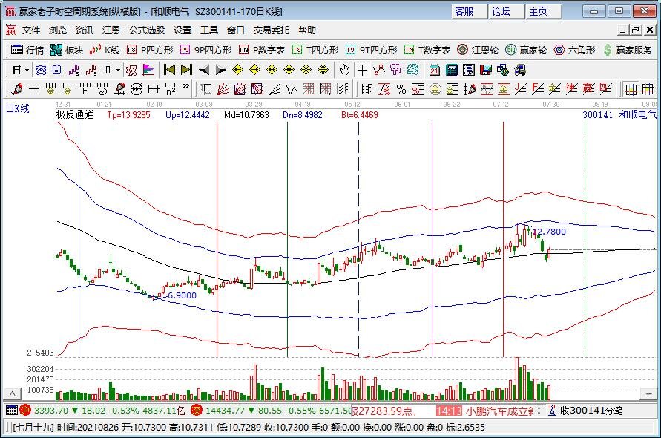Open the candlestick style dropdown arrow
Viewport: 661px width, 438px height.
tap(118, 70)
